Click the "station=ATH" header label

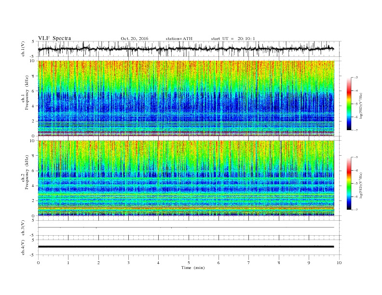[x=179, y=39]
